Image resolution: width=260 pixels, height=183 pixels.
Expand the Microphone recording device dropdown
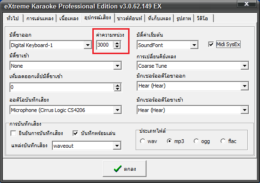(x=117, y=110)
